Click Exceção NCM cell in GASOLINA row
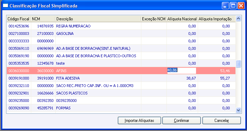 coord(154,34)
